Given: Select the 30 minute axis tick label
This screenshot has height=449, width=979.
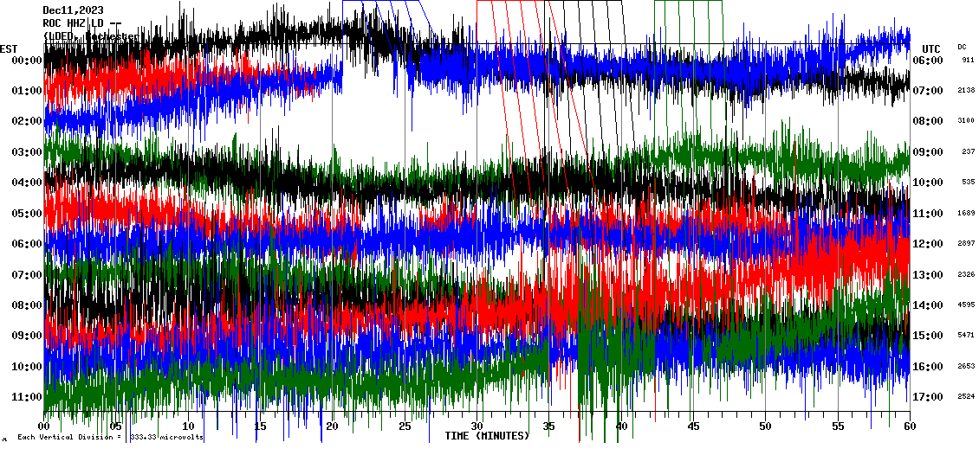Looking at the screenshot, I should 477,427.
